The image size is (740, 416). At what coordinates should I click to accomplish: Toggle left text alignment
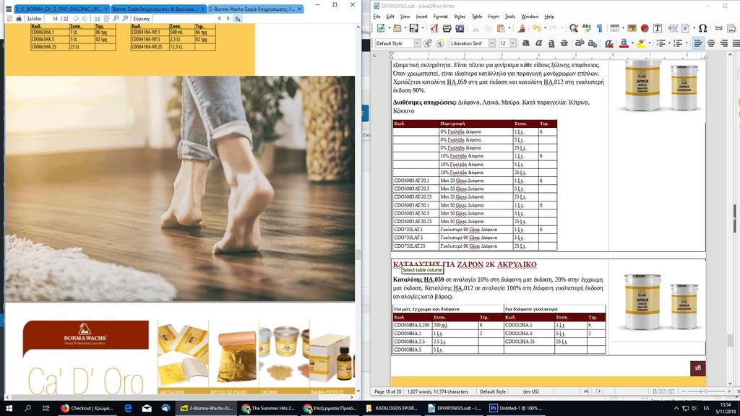pos(698,43)
